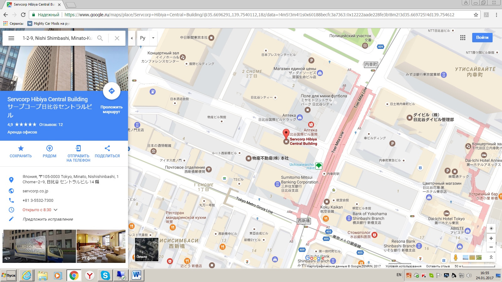The width and height of the screenshot is (502, 282).
Task: Click the Войти sign-in button
Action: coord(482,38)
